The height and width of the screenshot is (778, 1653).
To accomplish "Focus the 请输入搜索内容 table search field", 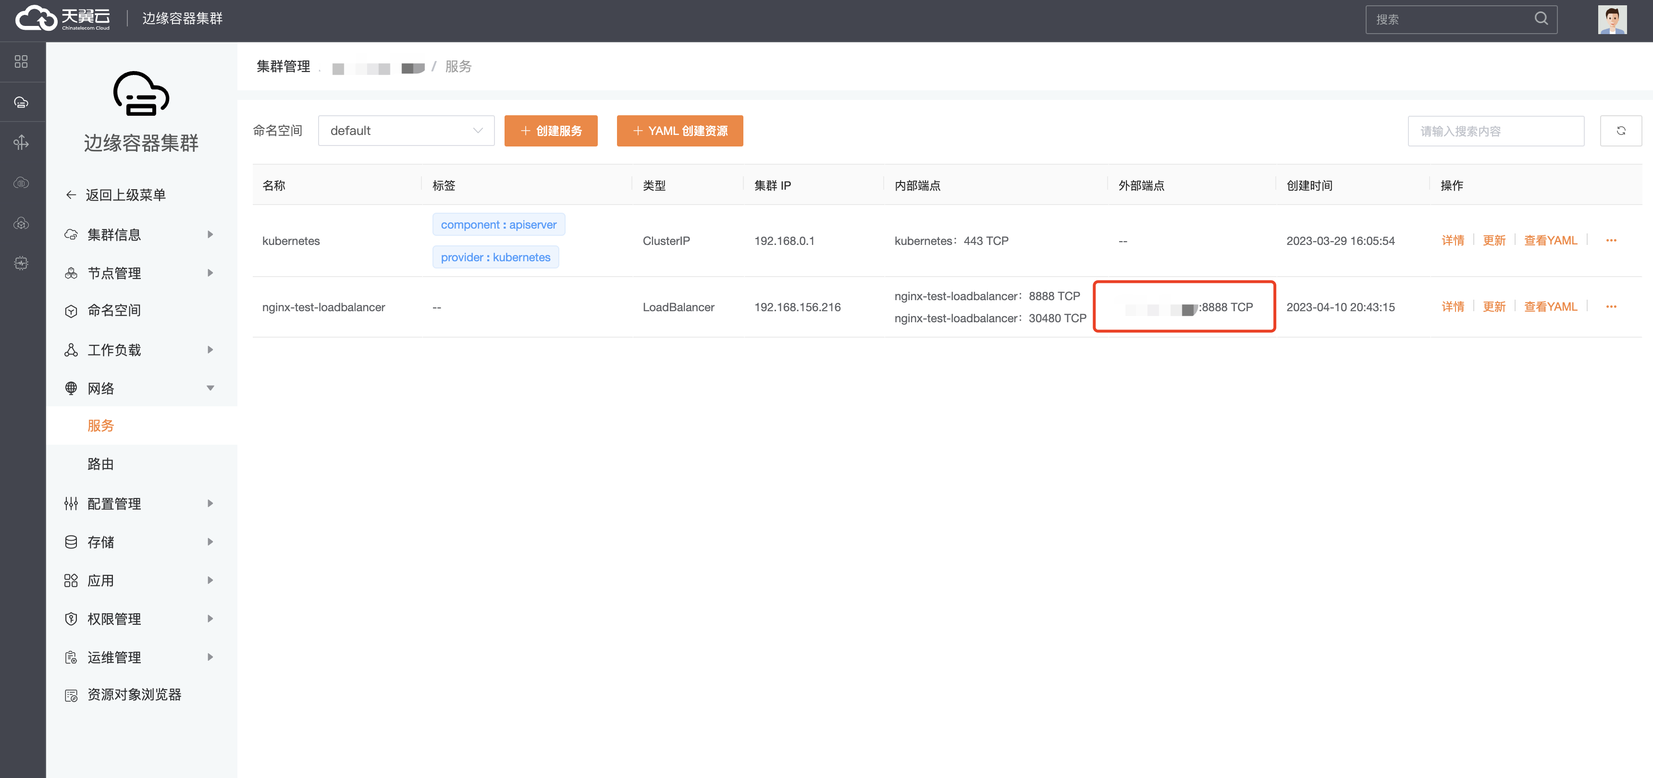I will tap(1496, 131).
